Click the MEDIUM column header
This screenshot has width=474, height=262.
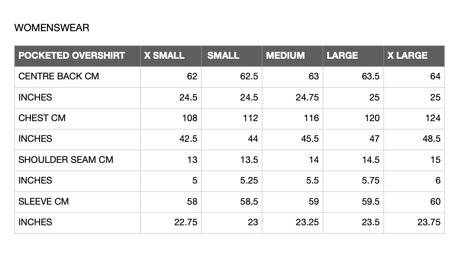(292, 56)
